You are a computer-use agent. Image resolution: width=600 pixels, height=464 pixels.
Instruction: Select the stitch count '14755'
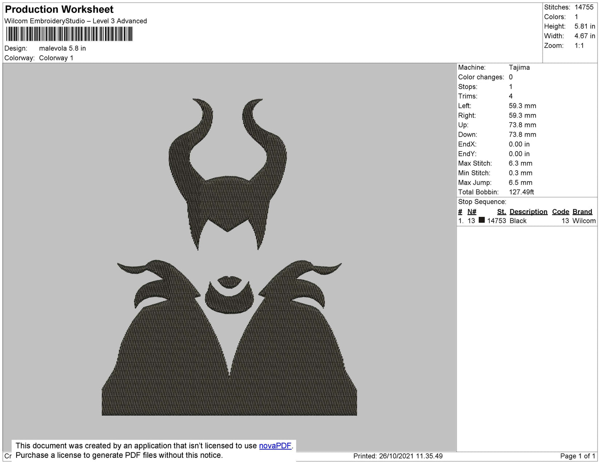[584, 7]
